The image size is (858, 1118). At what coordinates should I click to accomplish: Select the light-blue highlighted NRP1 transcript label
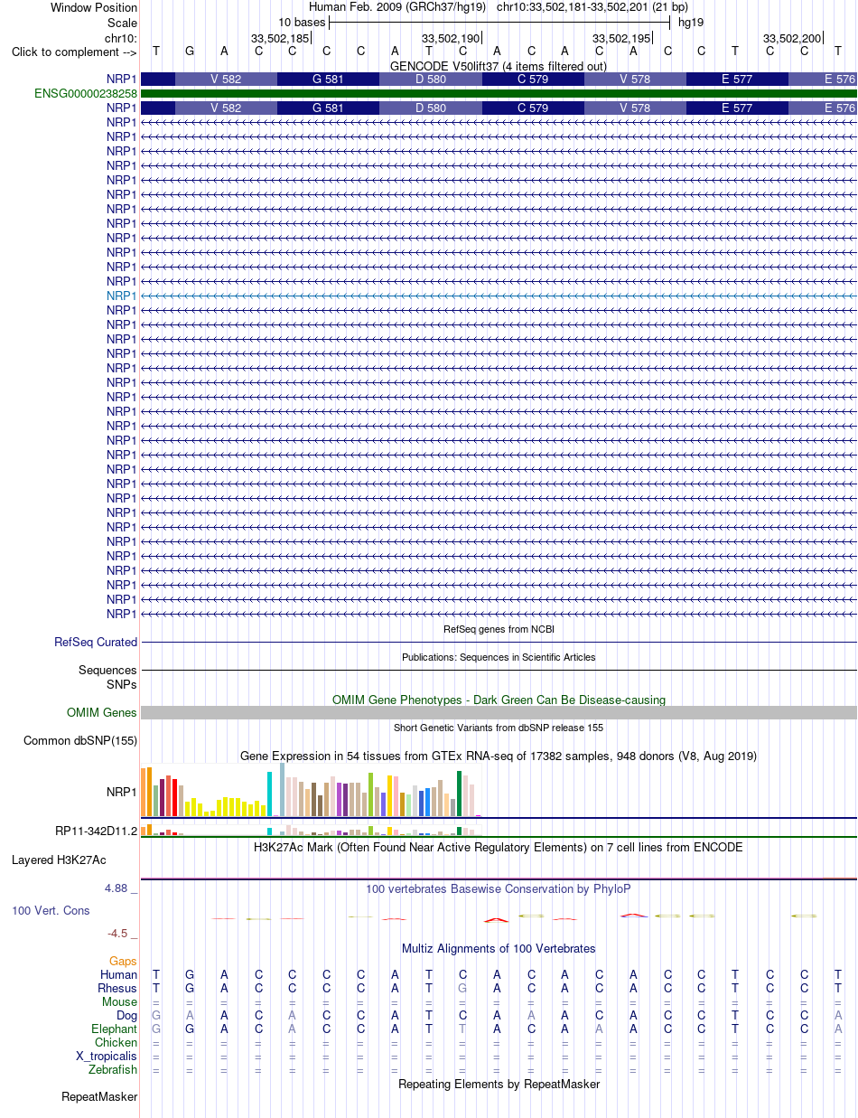[121, 296]
